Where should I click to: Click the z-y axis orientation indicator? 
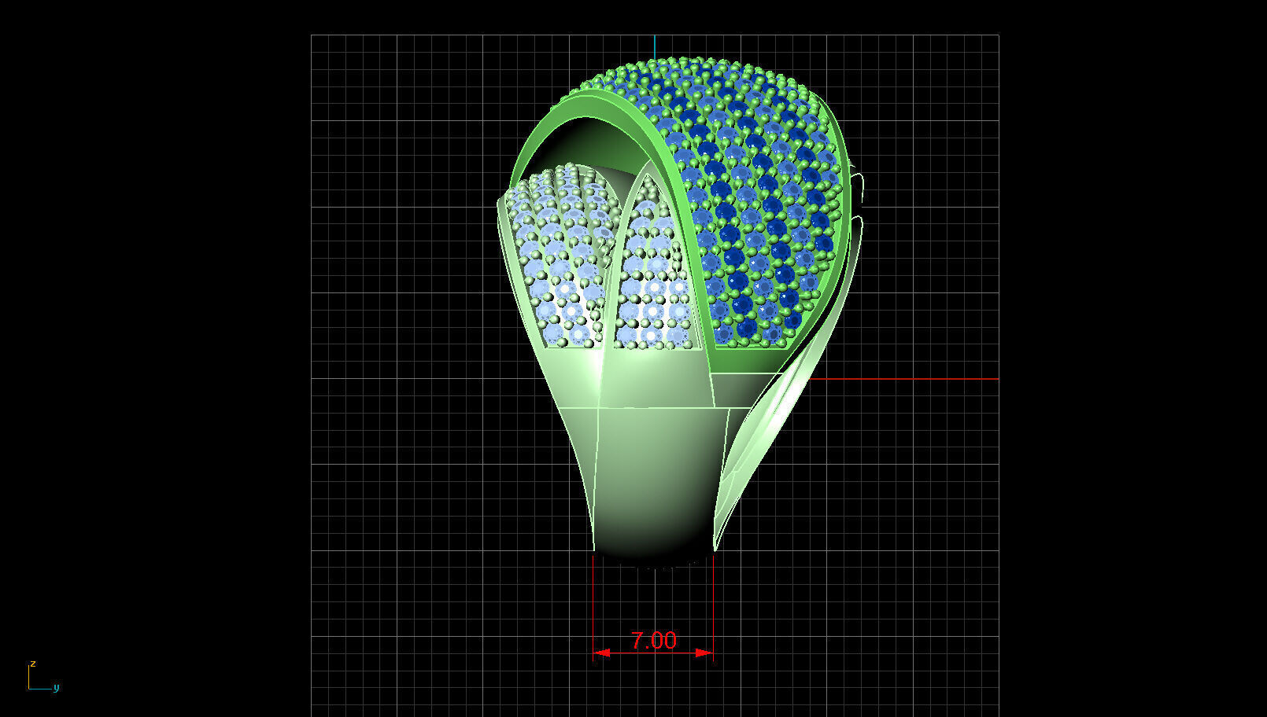click(43, 677)
